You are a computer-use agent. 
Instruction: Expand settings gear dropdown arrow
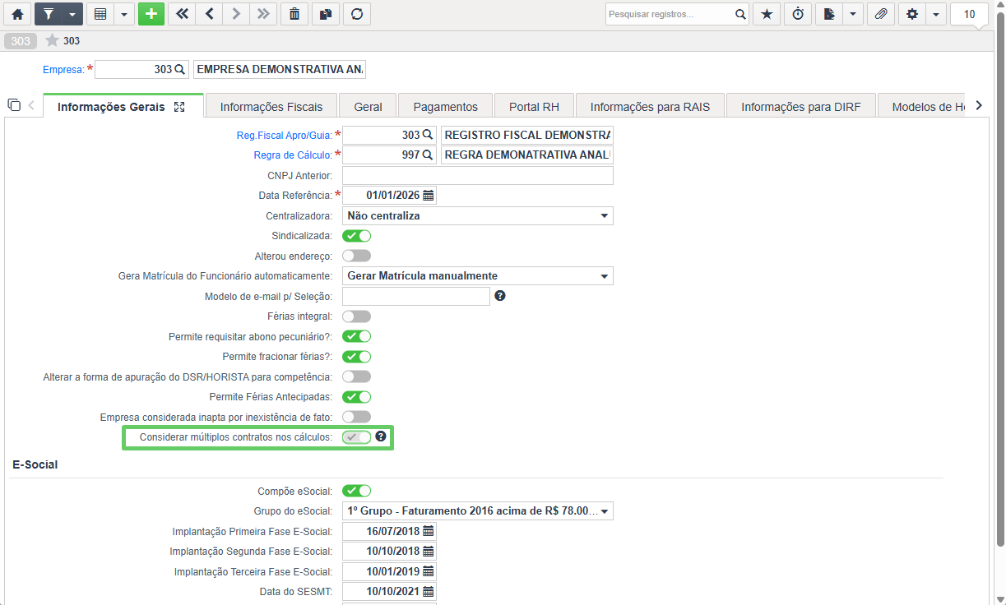pos(935,14)
